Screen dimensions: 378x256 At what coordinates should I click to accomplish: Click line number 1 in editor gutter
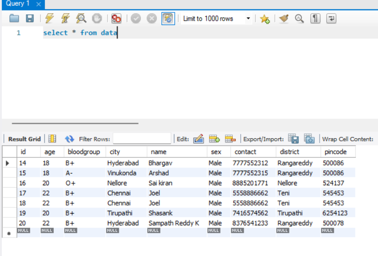18,33
